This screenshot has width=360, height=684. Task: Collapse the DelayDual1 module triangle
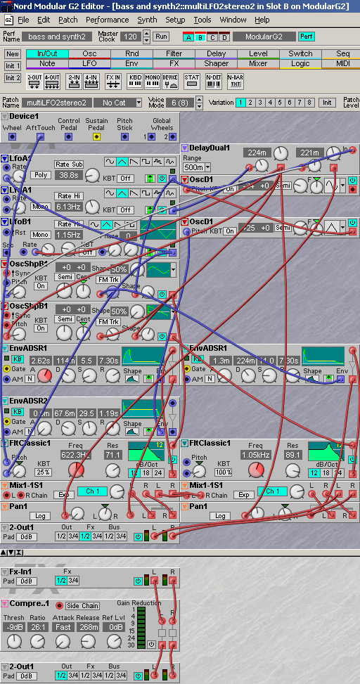point(185,148)
